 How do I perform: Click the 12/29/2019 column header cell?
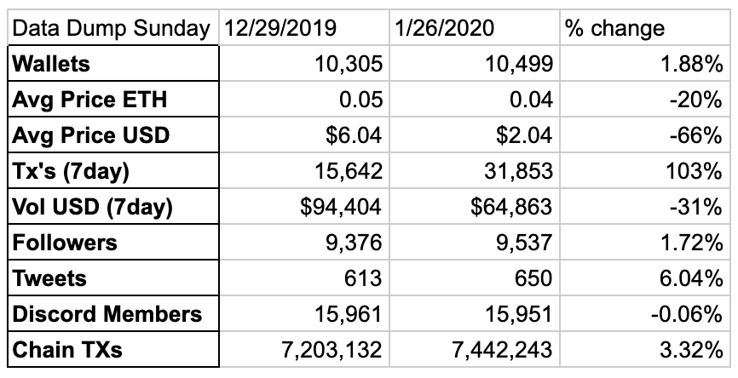pos(304,28)
